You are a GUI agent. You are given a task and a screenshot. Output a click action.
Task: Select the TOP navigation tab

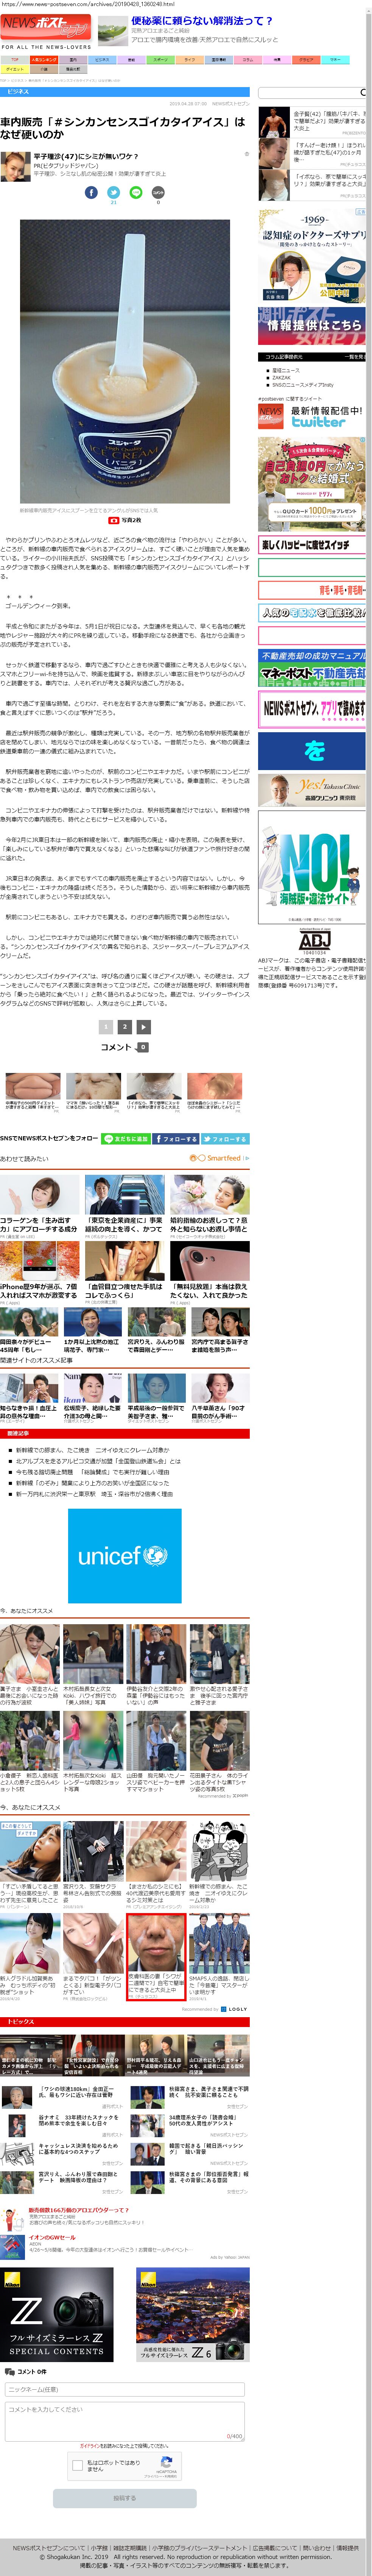(15, 59)
